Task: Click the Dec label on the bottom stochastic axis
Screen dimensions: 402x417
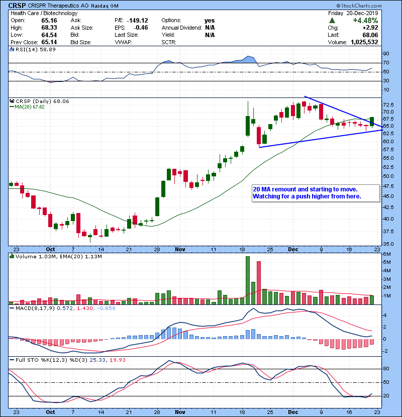Action: coord(292,412)
